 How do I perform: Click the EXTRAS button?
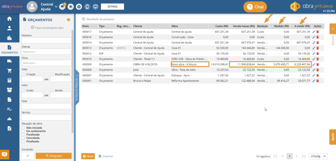tap(113, 7)
